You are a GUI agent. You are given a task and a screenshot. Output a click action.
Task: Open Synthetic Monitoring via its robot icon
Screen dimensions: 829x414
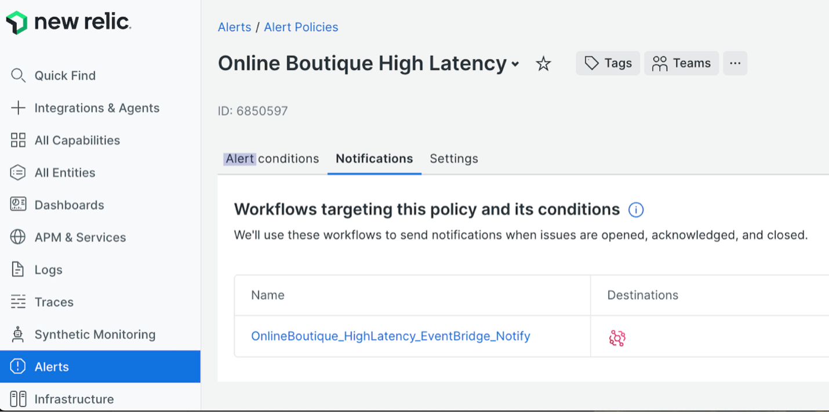[17, 334]
